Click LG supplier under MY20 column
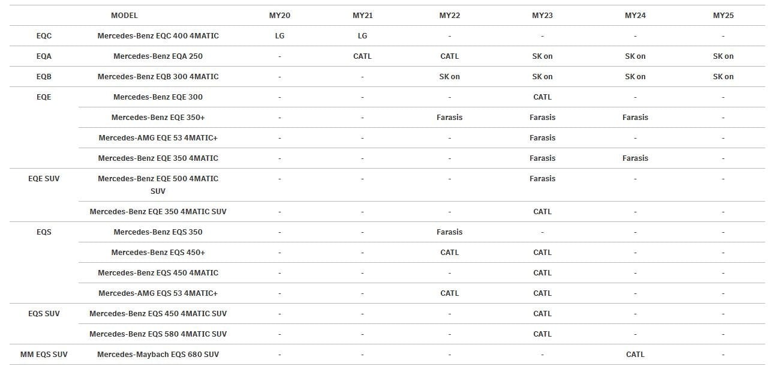 point(279,36)
